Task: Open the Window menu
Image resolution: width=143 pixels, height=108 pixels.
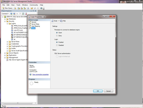Action: click(x=25, y=5)
